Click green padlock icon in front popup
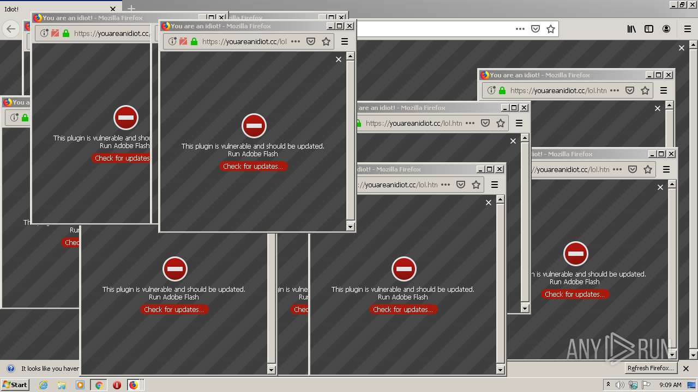This screenshot has height=392, width=698. click(194, 41)
